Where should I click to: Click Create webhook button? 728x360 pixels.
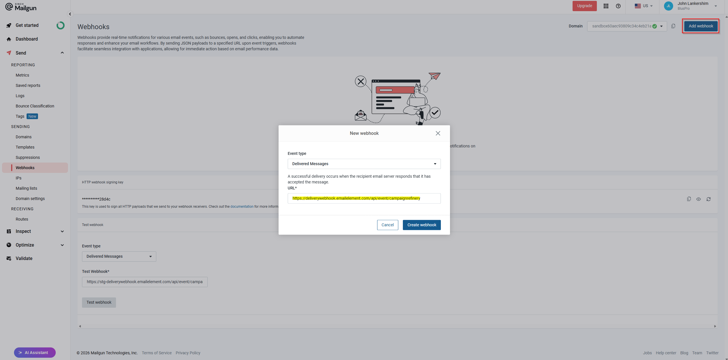[422, 225]
